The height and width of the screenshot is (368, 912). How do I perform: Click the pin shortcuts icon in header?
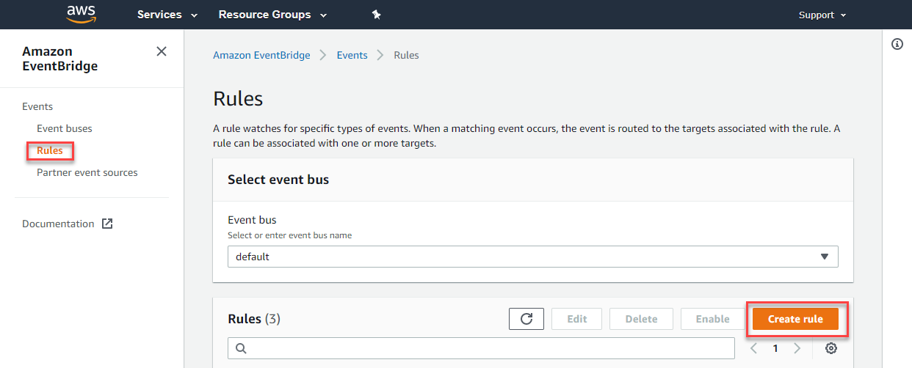point(376,15)
